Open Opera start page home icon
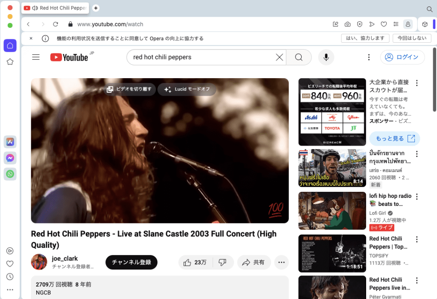 (10, 45)
